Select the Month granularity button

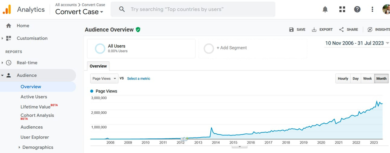pyautogui.click(x=381, y=79)
